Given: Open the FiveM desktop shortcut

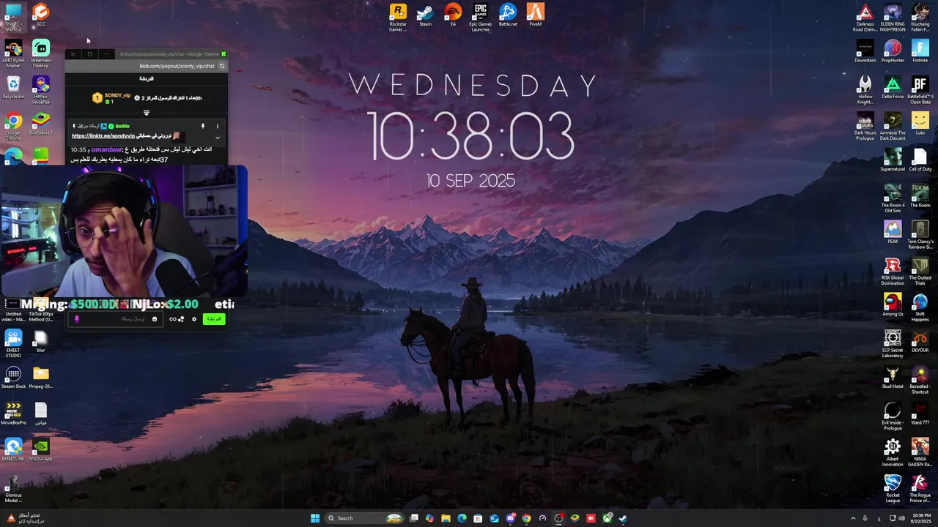Looking at the screenshot, I should click(x=536, y=15).
